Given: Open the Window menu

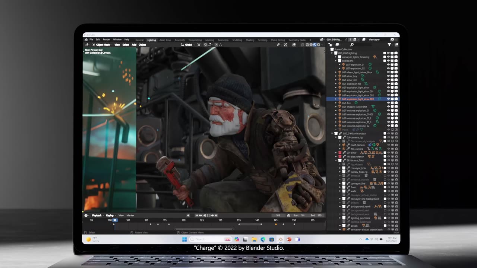Looking at the screenshot, I should click(x=117, y=39).
